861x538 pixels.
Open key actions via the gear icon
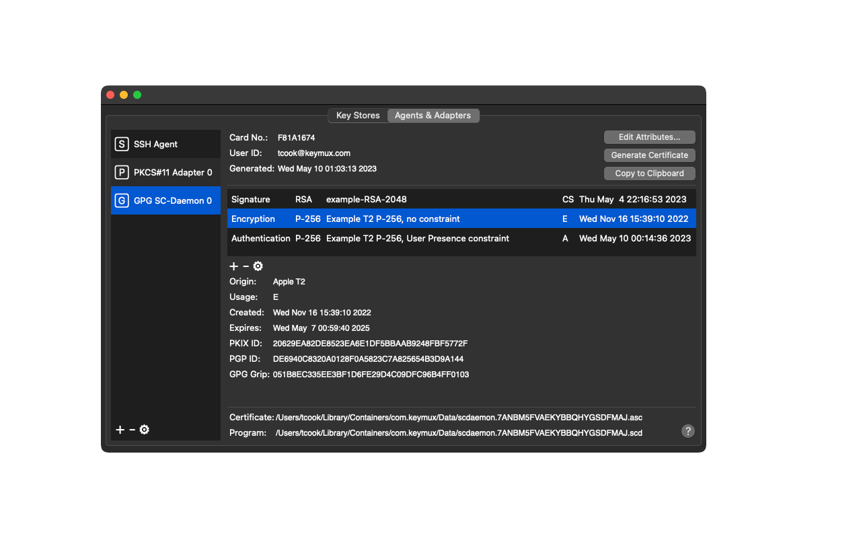click(x=257, y=266)
